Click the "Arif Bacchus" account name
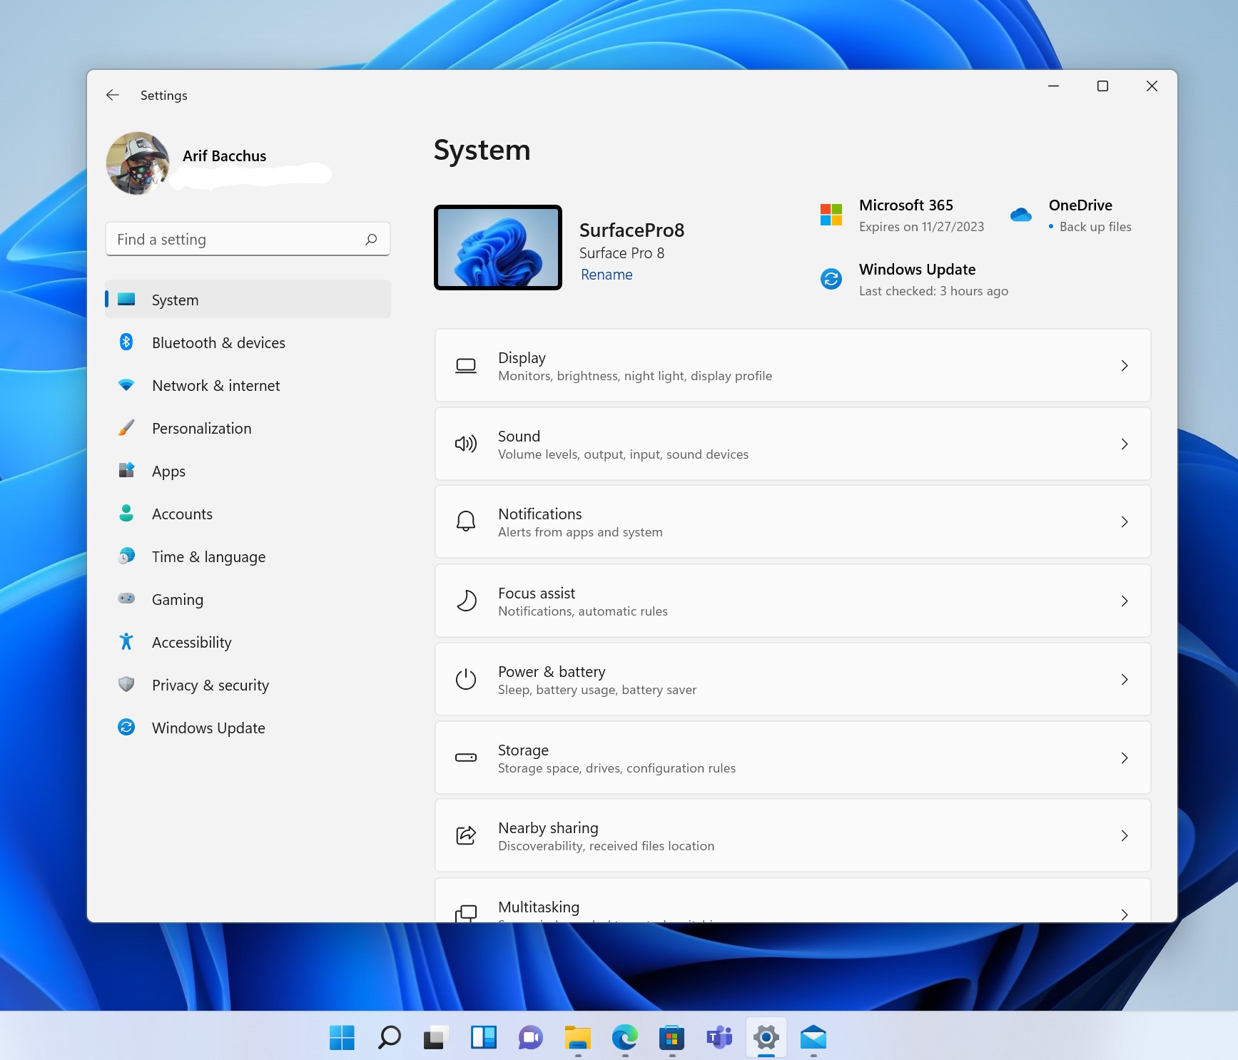The width and height of the screenshot is (1238, 1060). pyautogui.click(x=224, y=156)
